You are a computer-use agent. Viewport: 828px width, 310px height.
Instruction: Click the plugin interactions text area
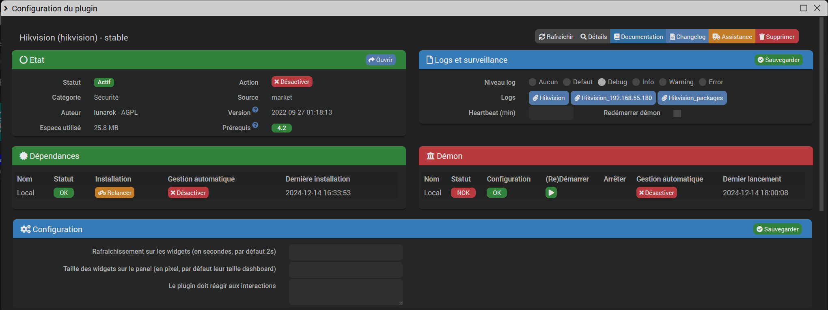pos(346,292)
